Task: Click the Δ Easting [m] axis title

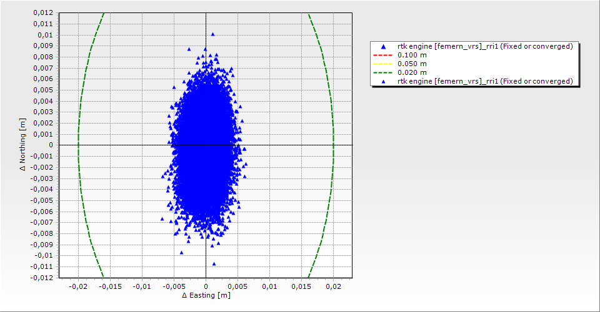Action: (206, 295)
